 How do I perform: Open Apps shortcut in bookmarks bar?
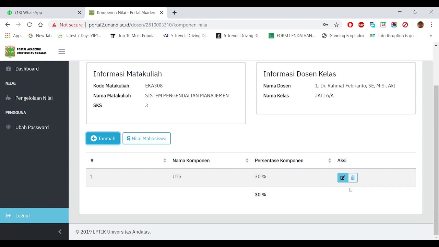(x=14, y=36)
